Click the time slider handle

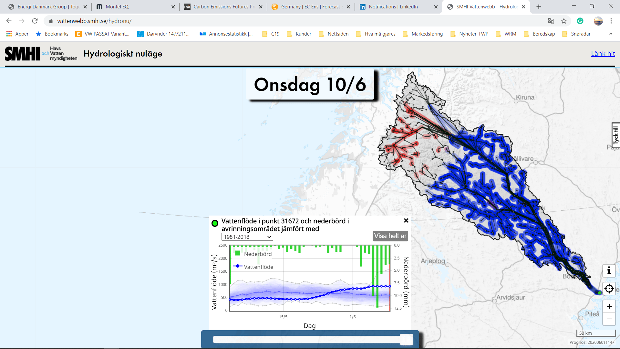click(406, 339)
